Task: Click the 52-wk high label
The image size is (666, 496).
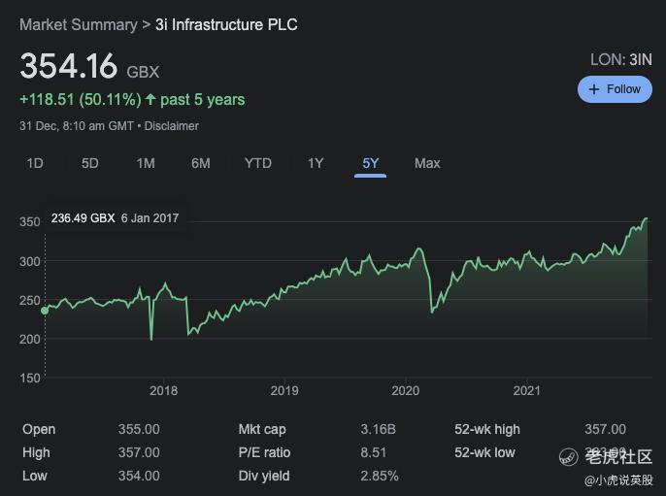Action: [487, 429]
